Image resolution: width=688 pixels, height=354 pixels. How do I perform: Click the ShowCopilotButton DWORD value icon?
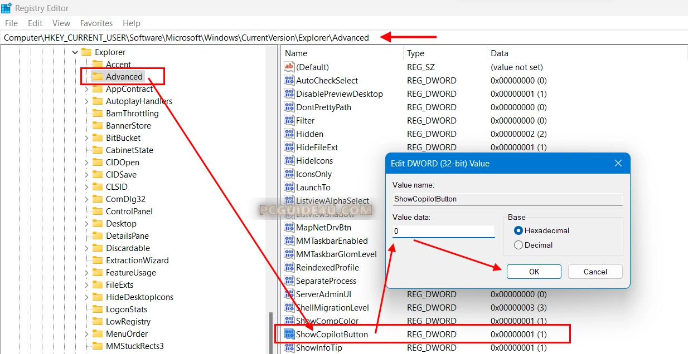pyautogui.click(x=289, y=334)
